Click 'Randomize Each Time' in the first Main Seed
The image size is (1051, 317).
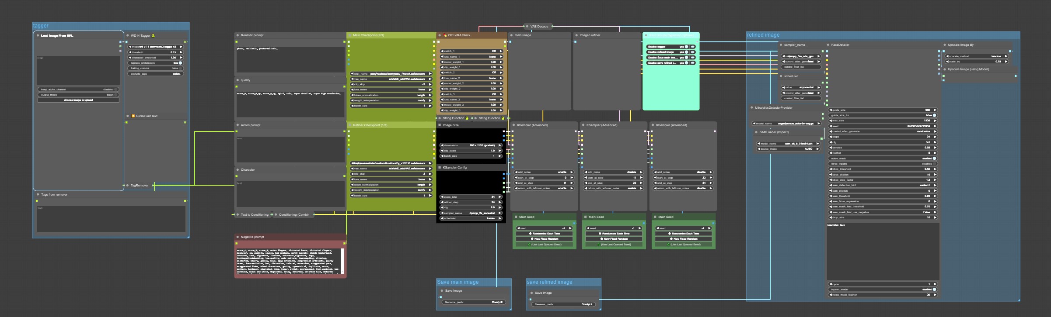(545, 234)
